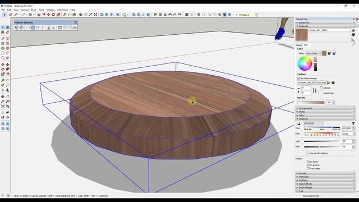
Task: Toggle 'Use sun for shading' checkbox
Action: coord(308,153)
